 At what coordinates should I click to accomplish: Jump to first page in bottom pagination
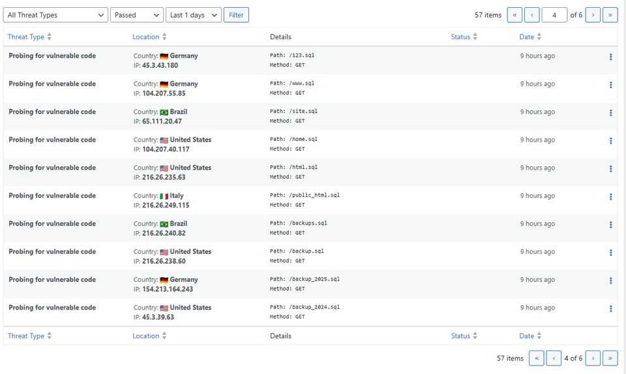pos(536,358)
